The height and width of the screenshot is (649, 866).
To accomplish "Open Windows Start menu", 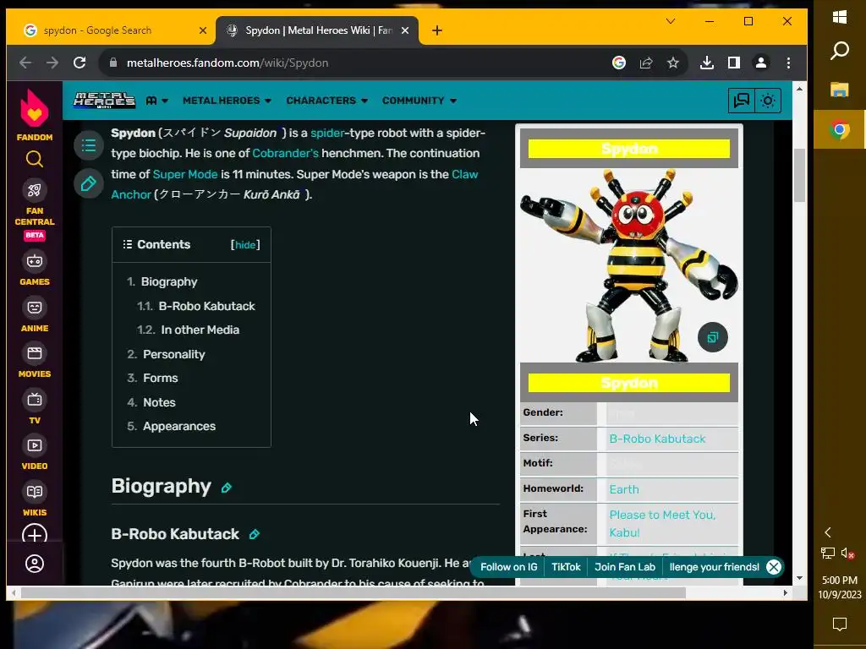I will (840, 17).
